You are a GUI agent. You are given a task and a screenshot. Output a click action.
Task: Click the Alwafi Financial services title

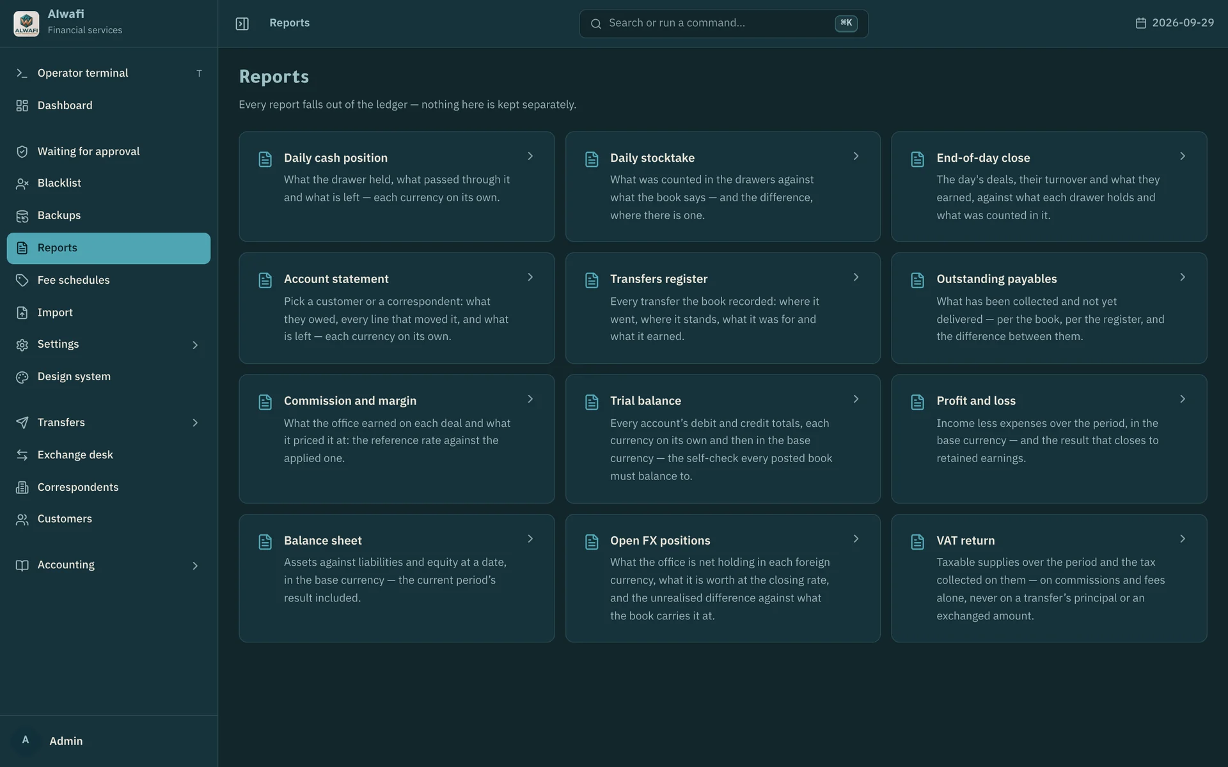(x=84, y=22)
